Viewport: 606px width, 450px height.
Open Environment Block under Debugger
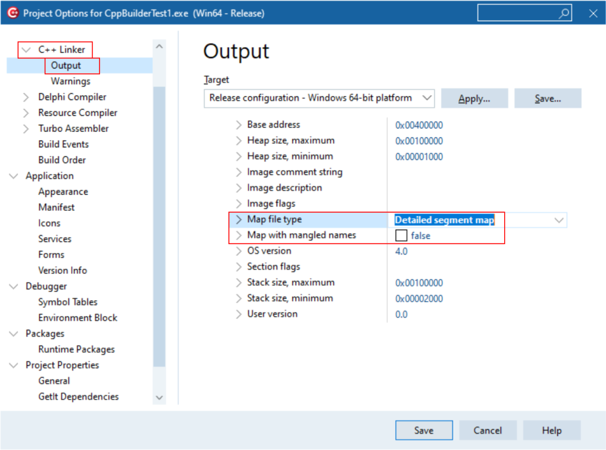78,318
